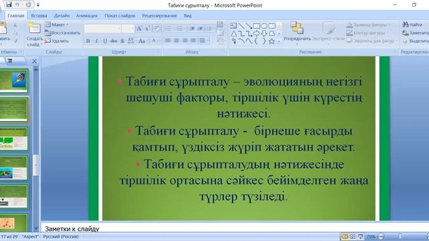This screenshot has width=429, height=241.
Task: Select the Down Arrow shape
Action: pyautogui.click(x=264, y=33)
